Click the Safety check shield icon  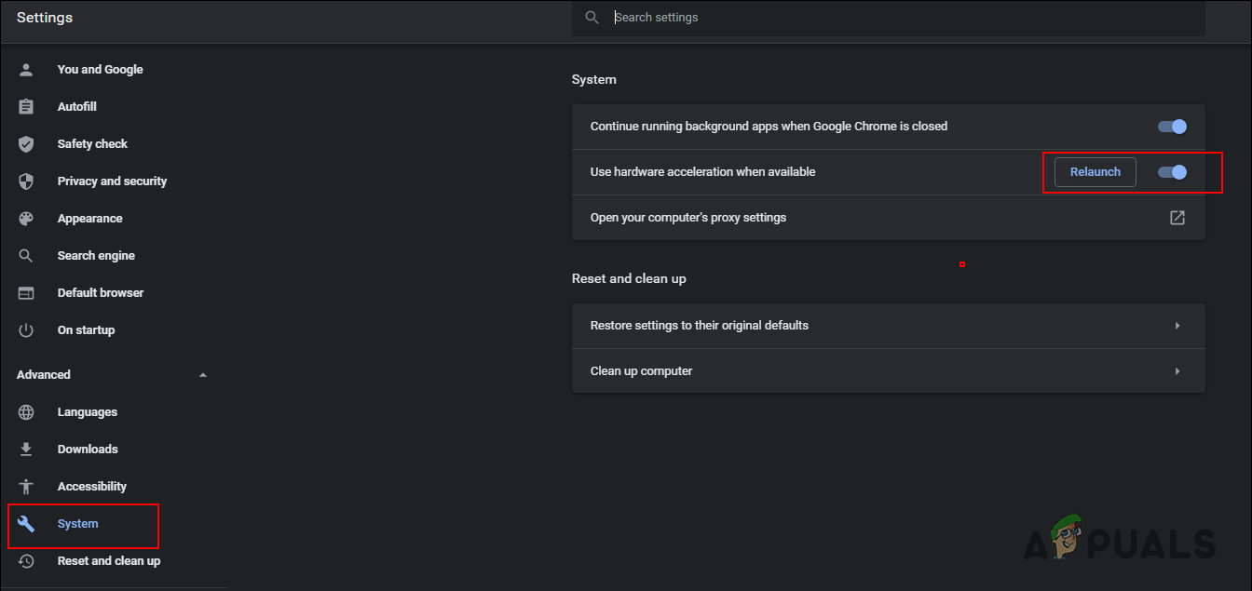click(x=26, y=144)
